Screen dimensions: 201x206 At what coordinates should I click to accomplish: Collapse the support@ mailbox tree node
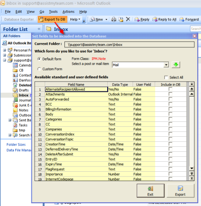click(4, 60)
